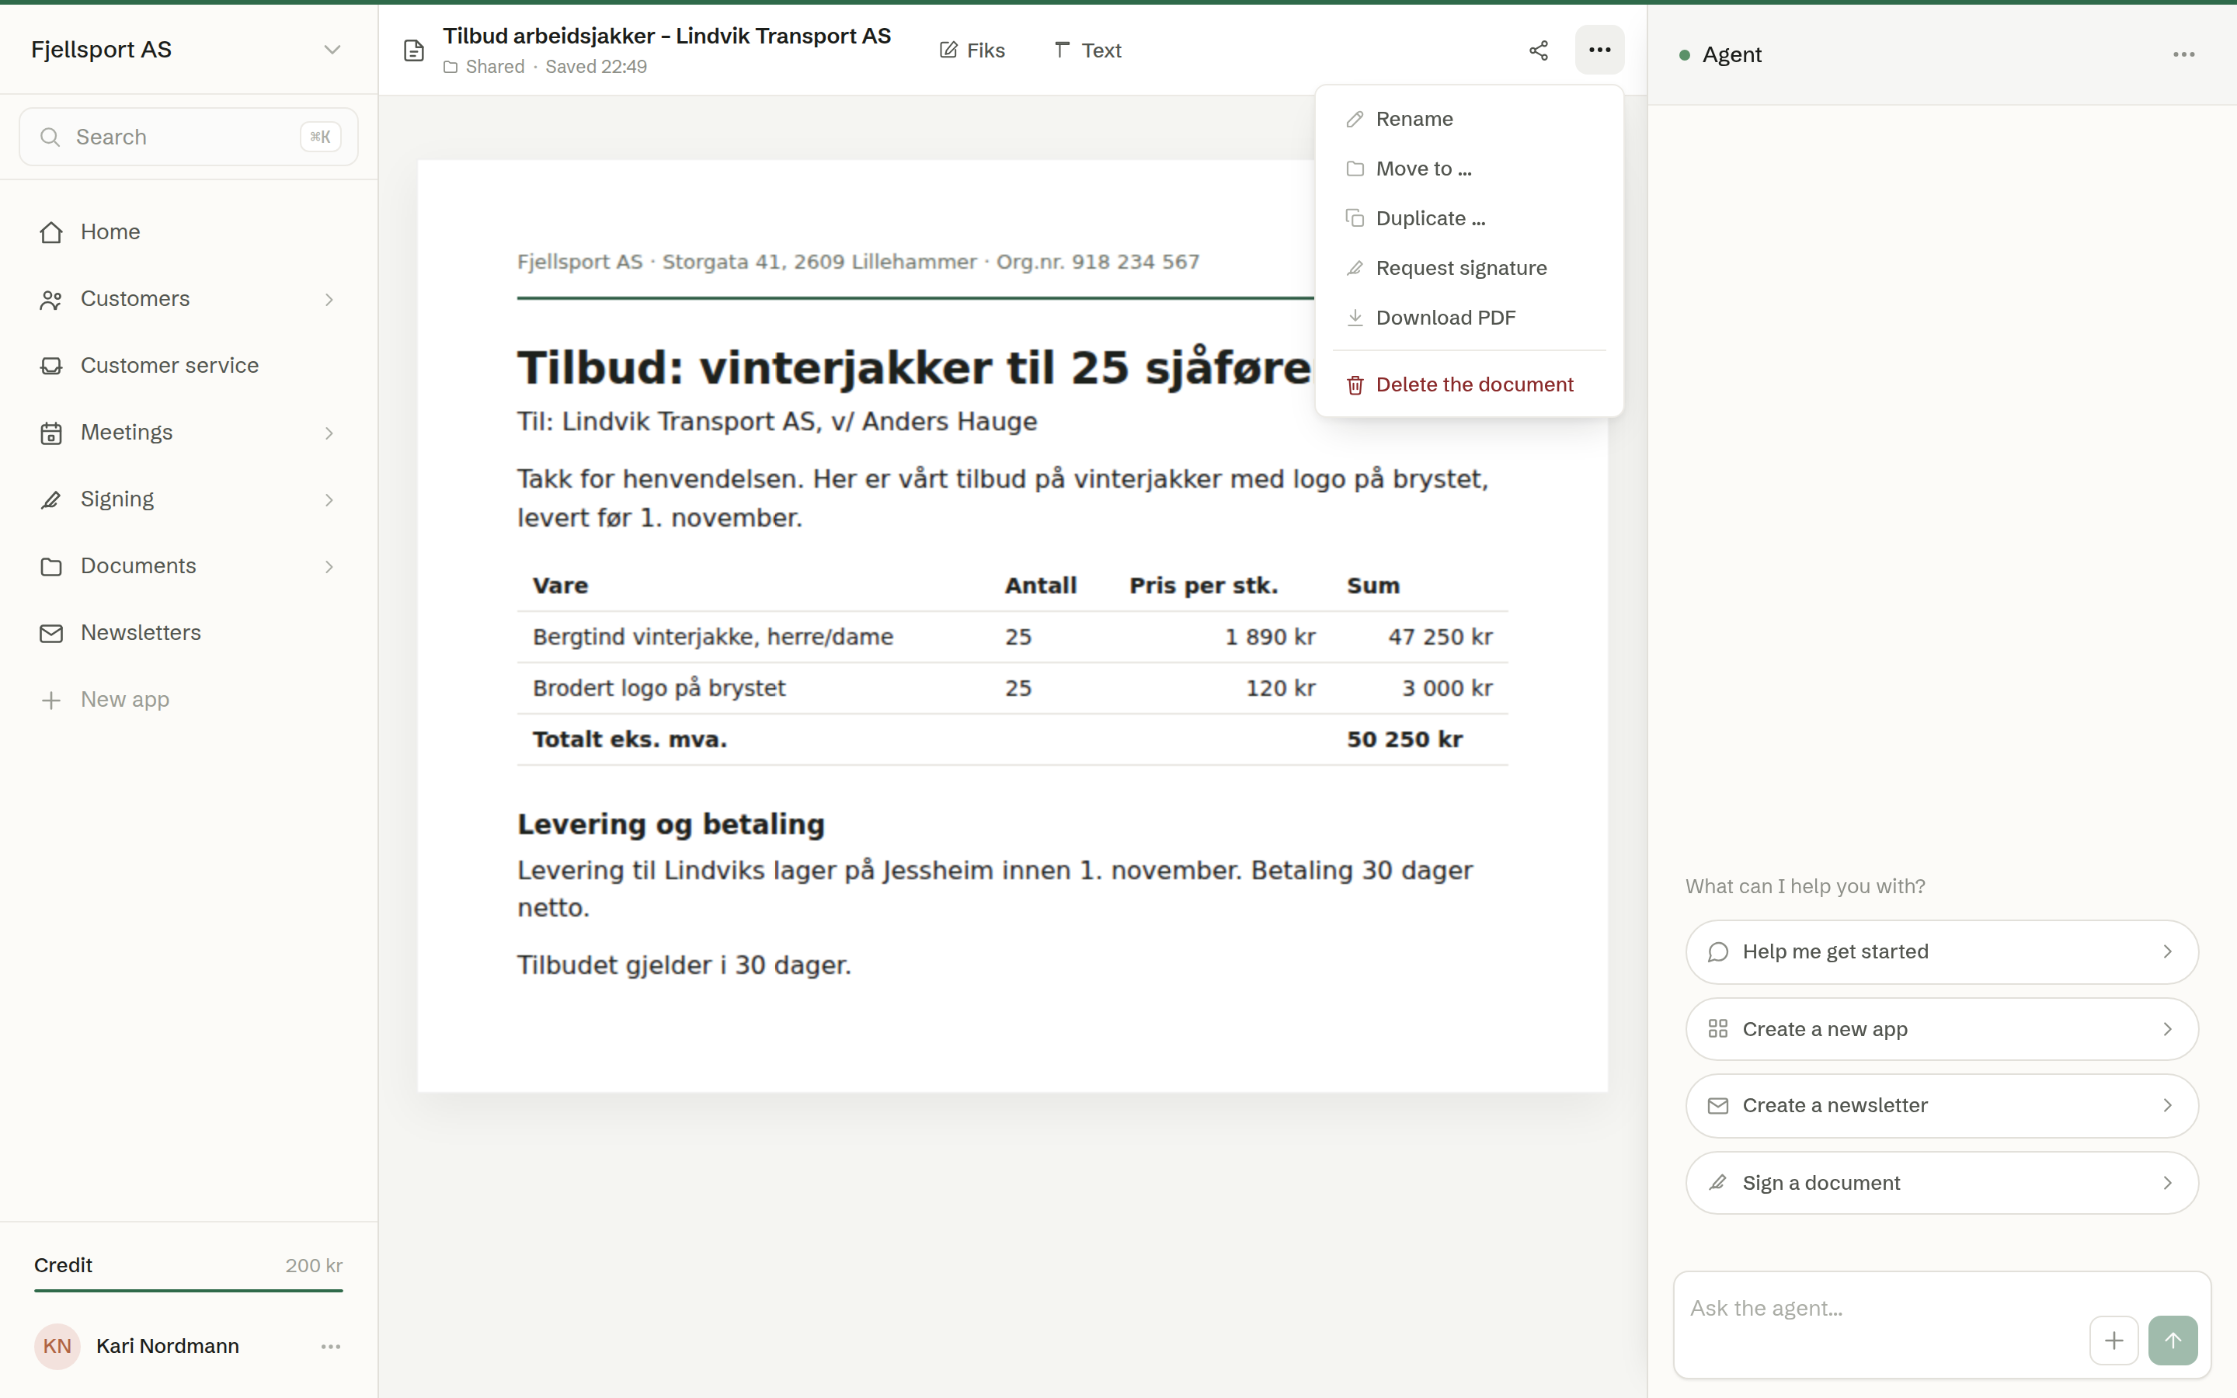
Task: Click into the sidebar Search field
Action: tap(189, 137)
